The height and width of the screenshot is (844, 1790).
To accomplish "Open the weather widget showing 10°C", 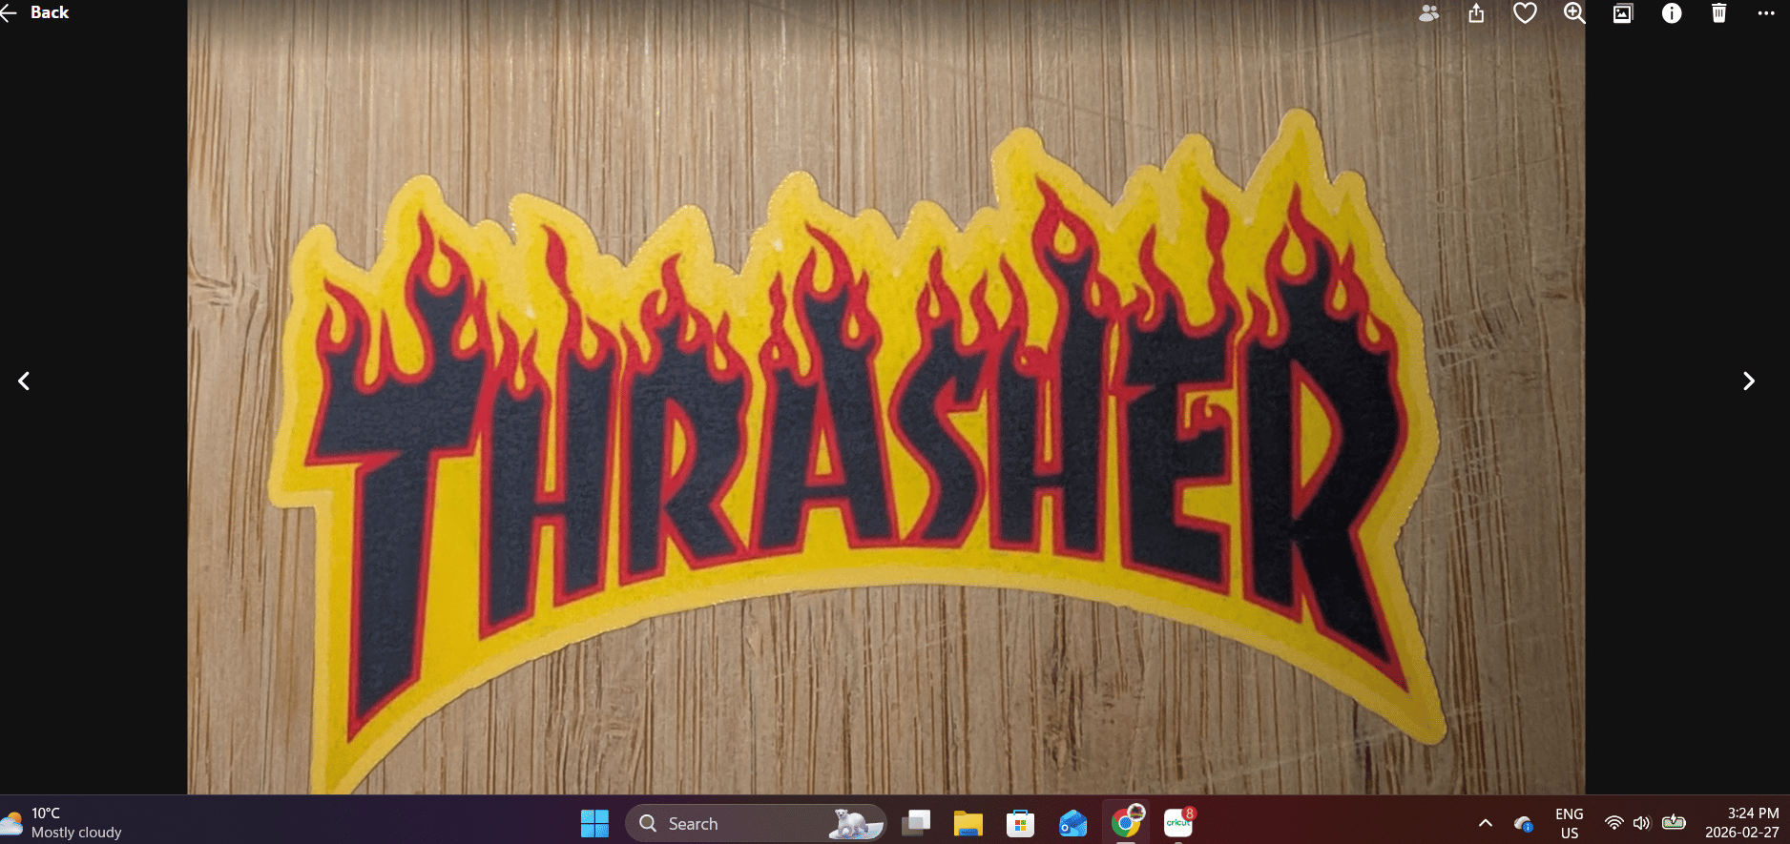I will pyautogui.click(x=63, y=822).
